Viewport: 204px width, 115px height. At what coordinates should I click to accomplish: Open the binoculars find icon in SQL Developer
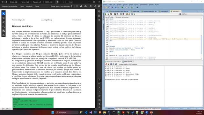click(x=137, y=8)
